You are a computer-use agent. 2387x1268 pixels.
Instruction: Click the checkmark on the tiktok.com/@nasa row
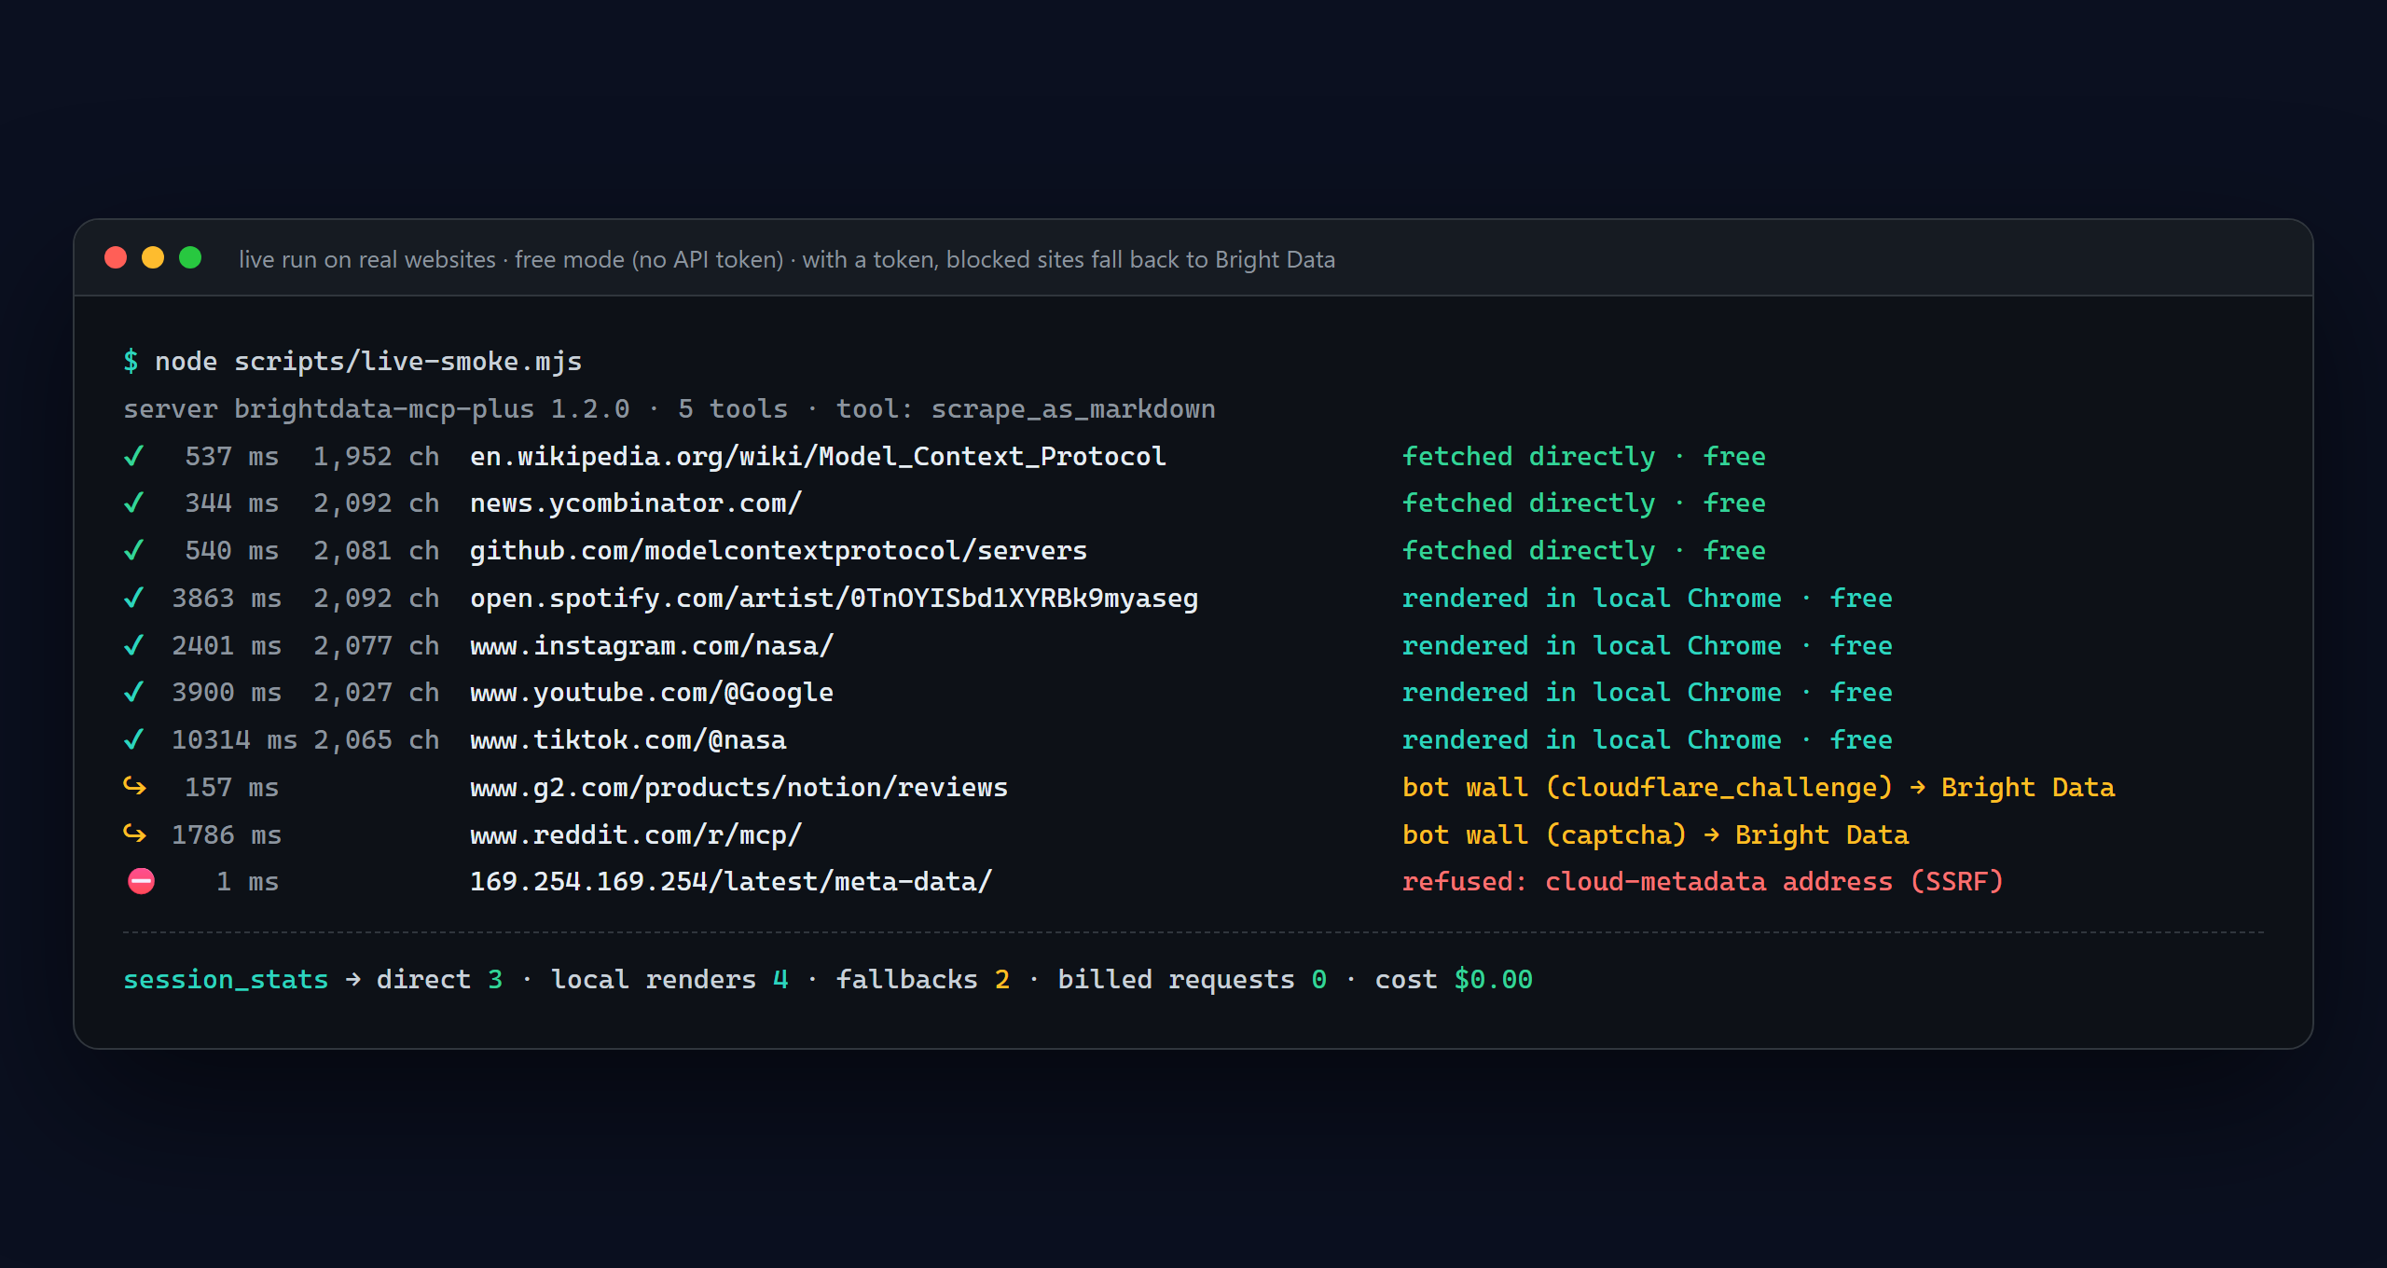pyautogui.click(x=134, y=740)
